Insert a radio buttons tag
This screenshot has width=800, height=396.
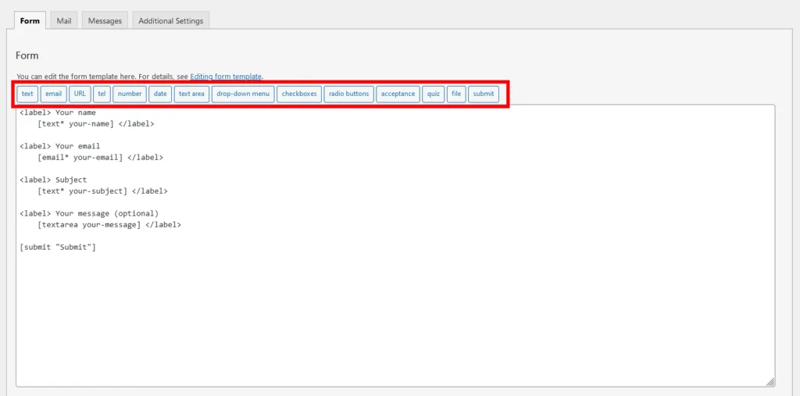(348, 94)
